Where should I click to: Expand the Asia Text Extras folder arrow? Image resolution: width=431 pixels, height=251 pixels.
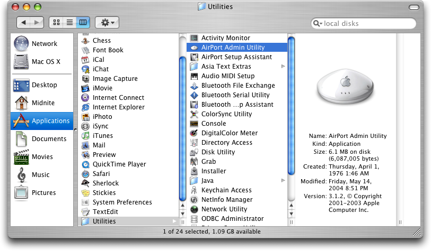pyautogui.click(x=283, y=67)
